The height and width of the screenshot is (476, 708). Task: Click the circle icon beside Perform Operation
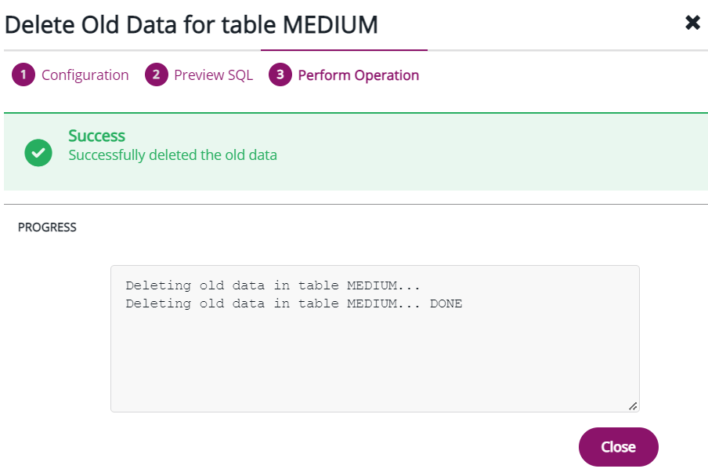click(x=280, y=74)
